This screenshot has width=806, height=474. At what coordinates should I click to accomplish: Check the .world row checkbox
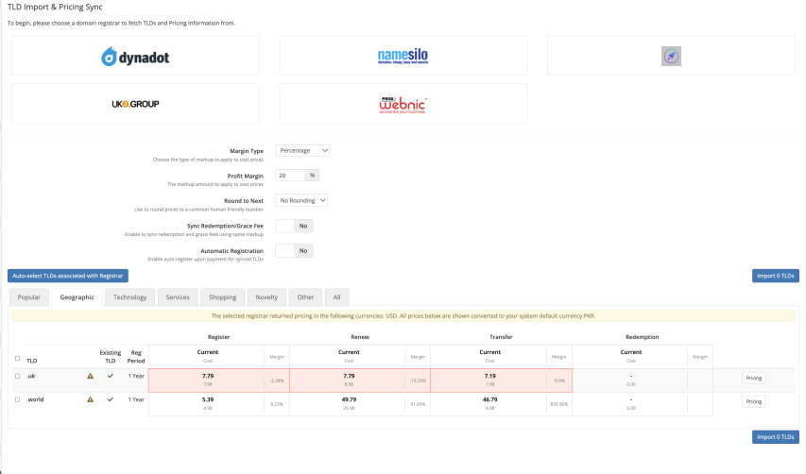pyautogui.click(x=17, y=399)
